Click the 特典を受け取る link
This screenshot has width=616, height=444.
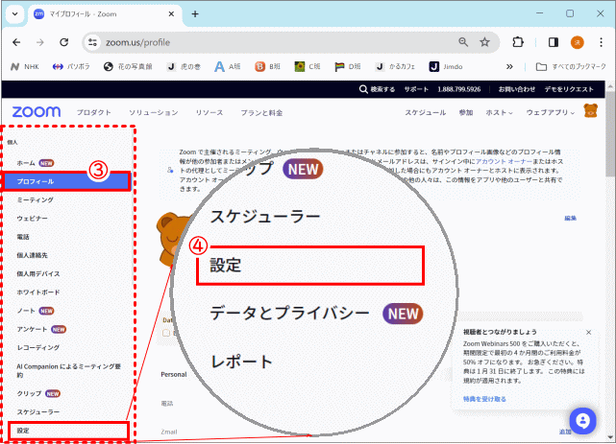484,399
